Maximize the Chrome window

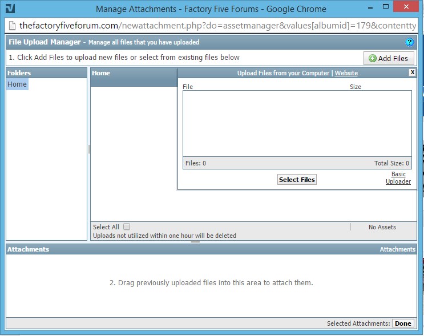click(386, 6)
